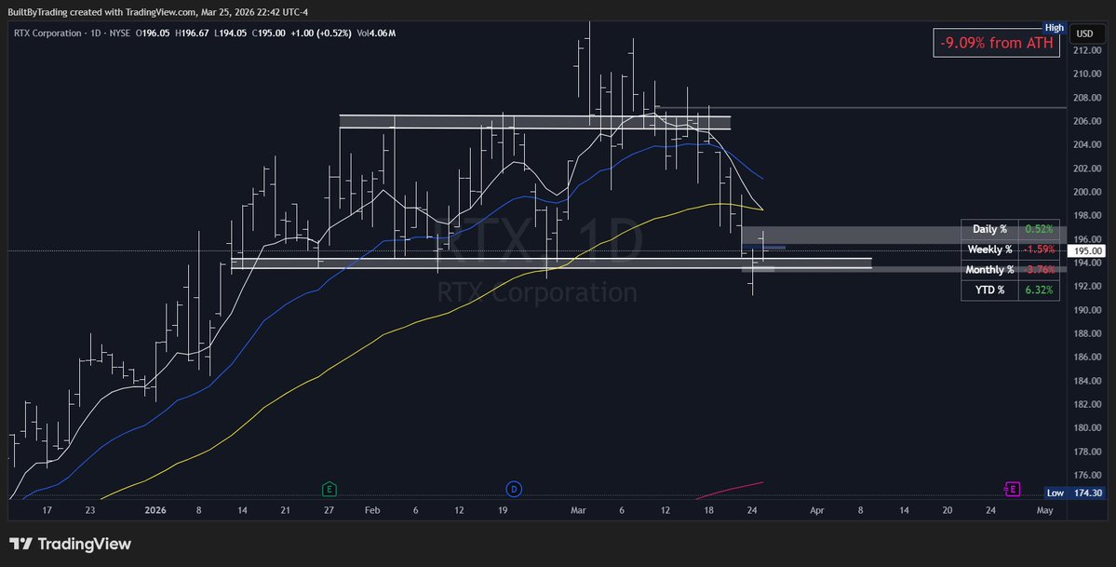Click the 6.32% YTD value cell

1039,290
